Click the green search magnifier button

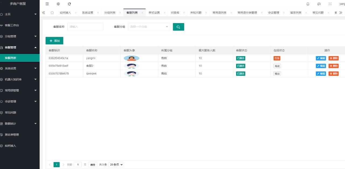pos(178,27)
